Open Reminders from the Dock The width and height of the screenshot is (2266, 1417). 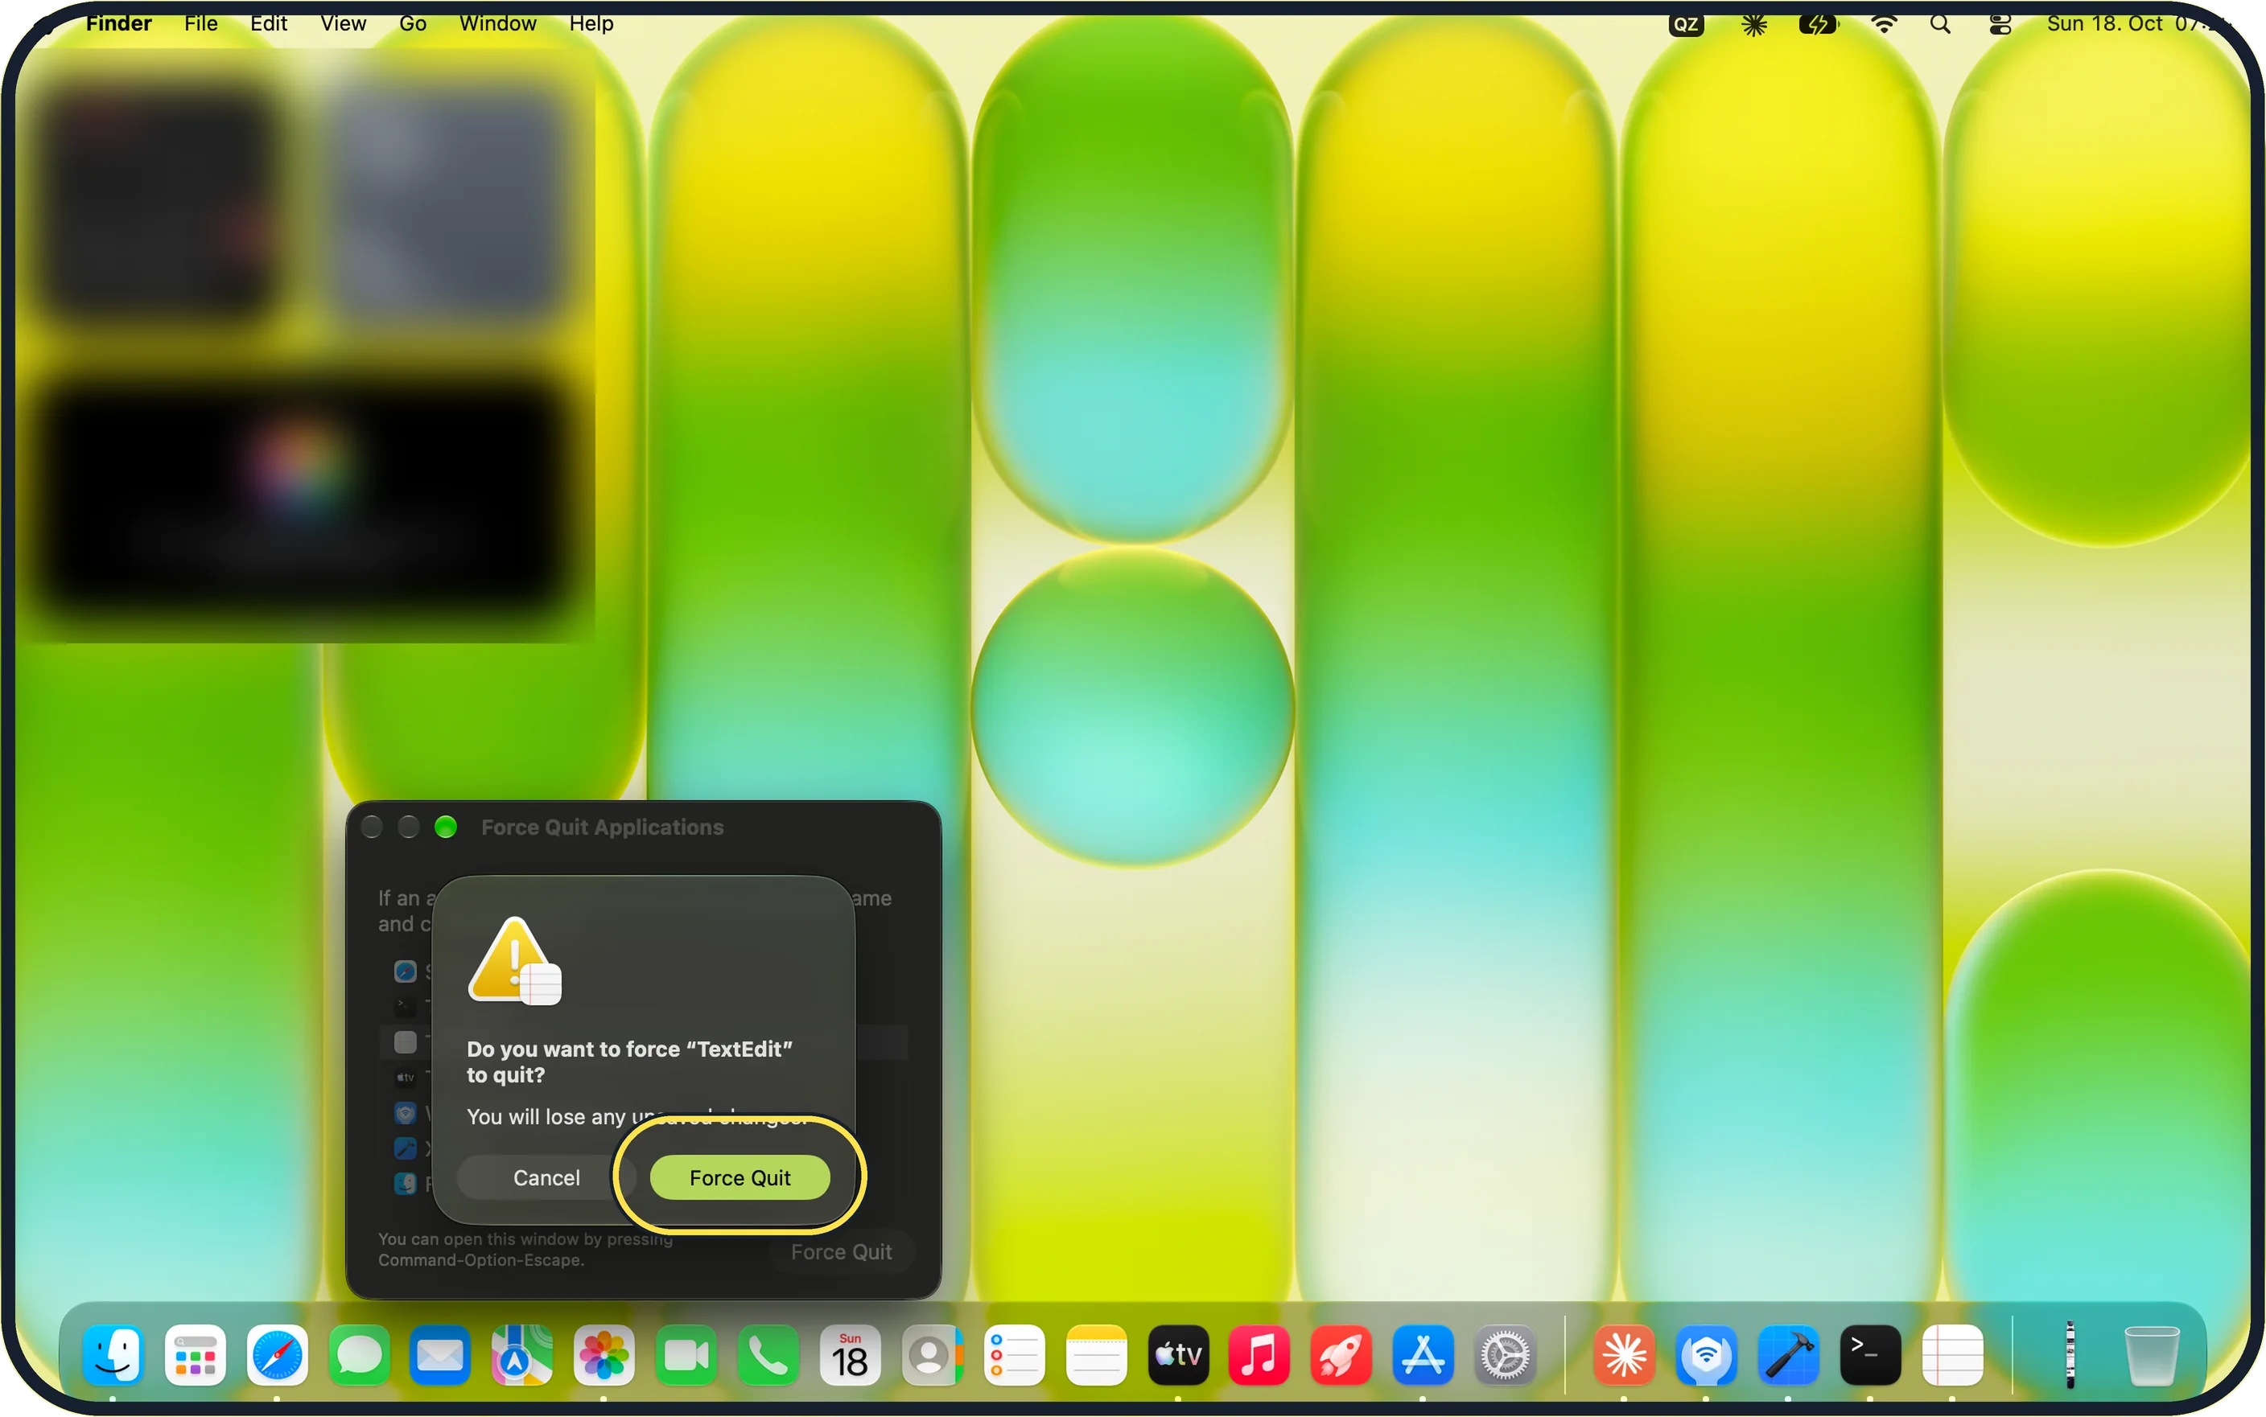(x=1013, y=1355)
